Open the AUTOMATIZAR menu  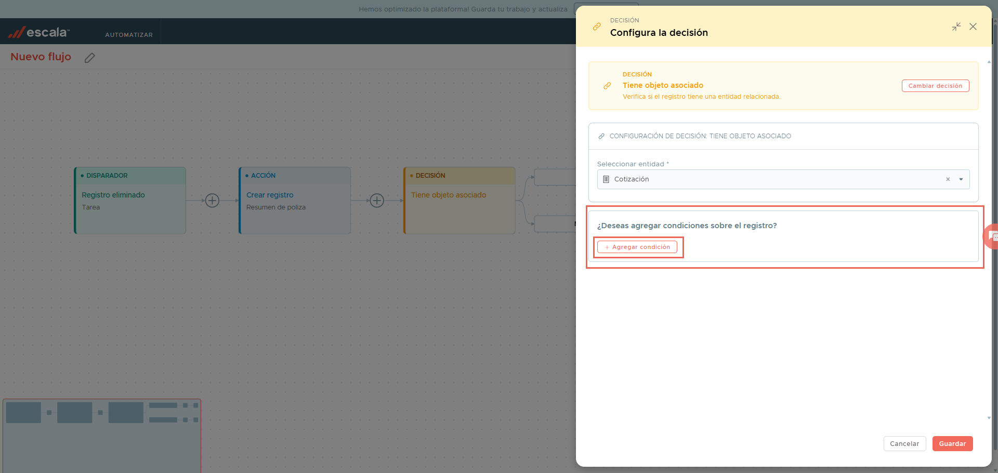[x=129, y=35]
